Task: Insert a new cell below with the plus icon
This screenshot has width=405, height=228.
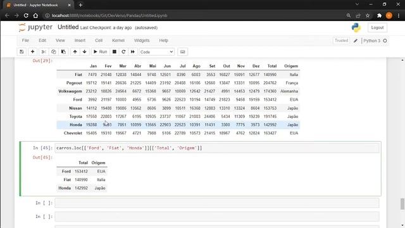Action: (x=32, y=52)
